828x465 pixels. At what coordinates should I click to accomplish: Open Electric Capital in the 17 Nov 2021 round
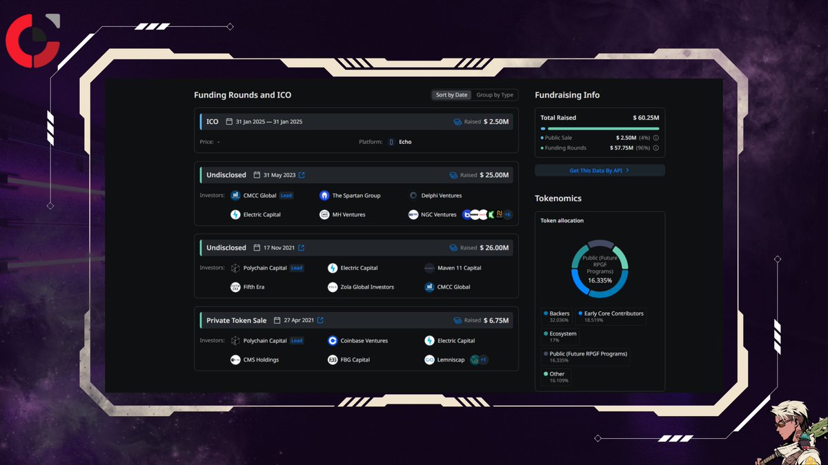point(359,268)
